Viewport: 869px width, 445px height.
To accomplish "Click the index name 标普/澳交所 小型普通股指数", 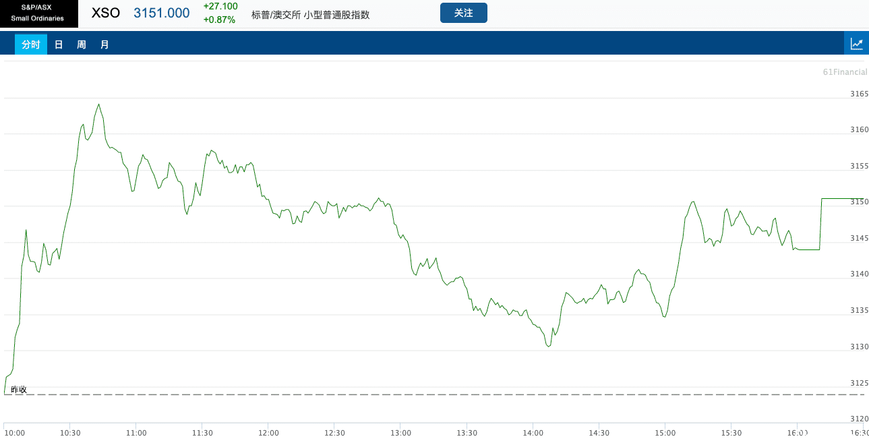I will 310,14.
